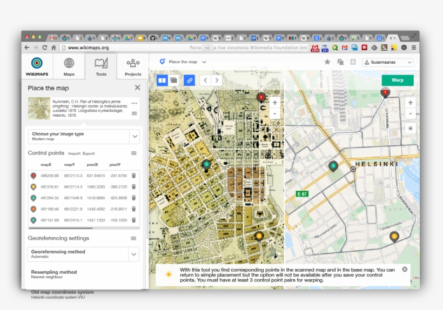Go to next step arrow
443x310 pixels.
click(x=217, y=80)
